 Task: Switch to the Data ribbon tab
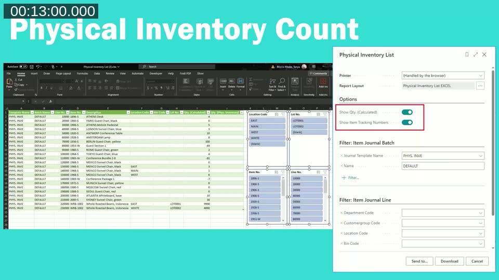pos(97,73)
